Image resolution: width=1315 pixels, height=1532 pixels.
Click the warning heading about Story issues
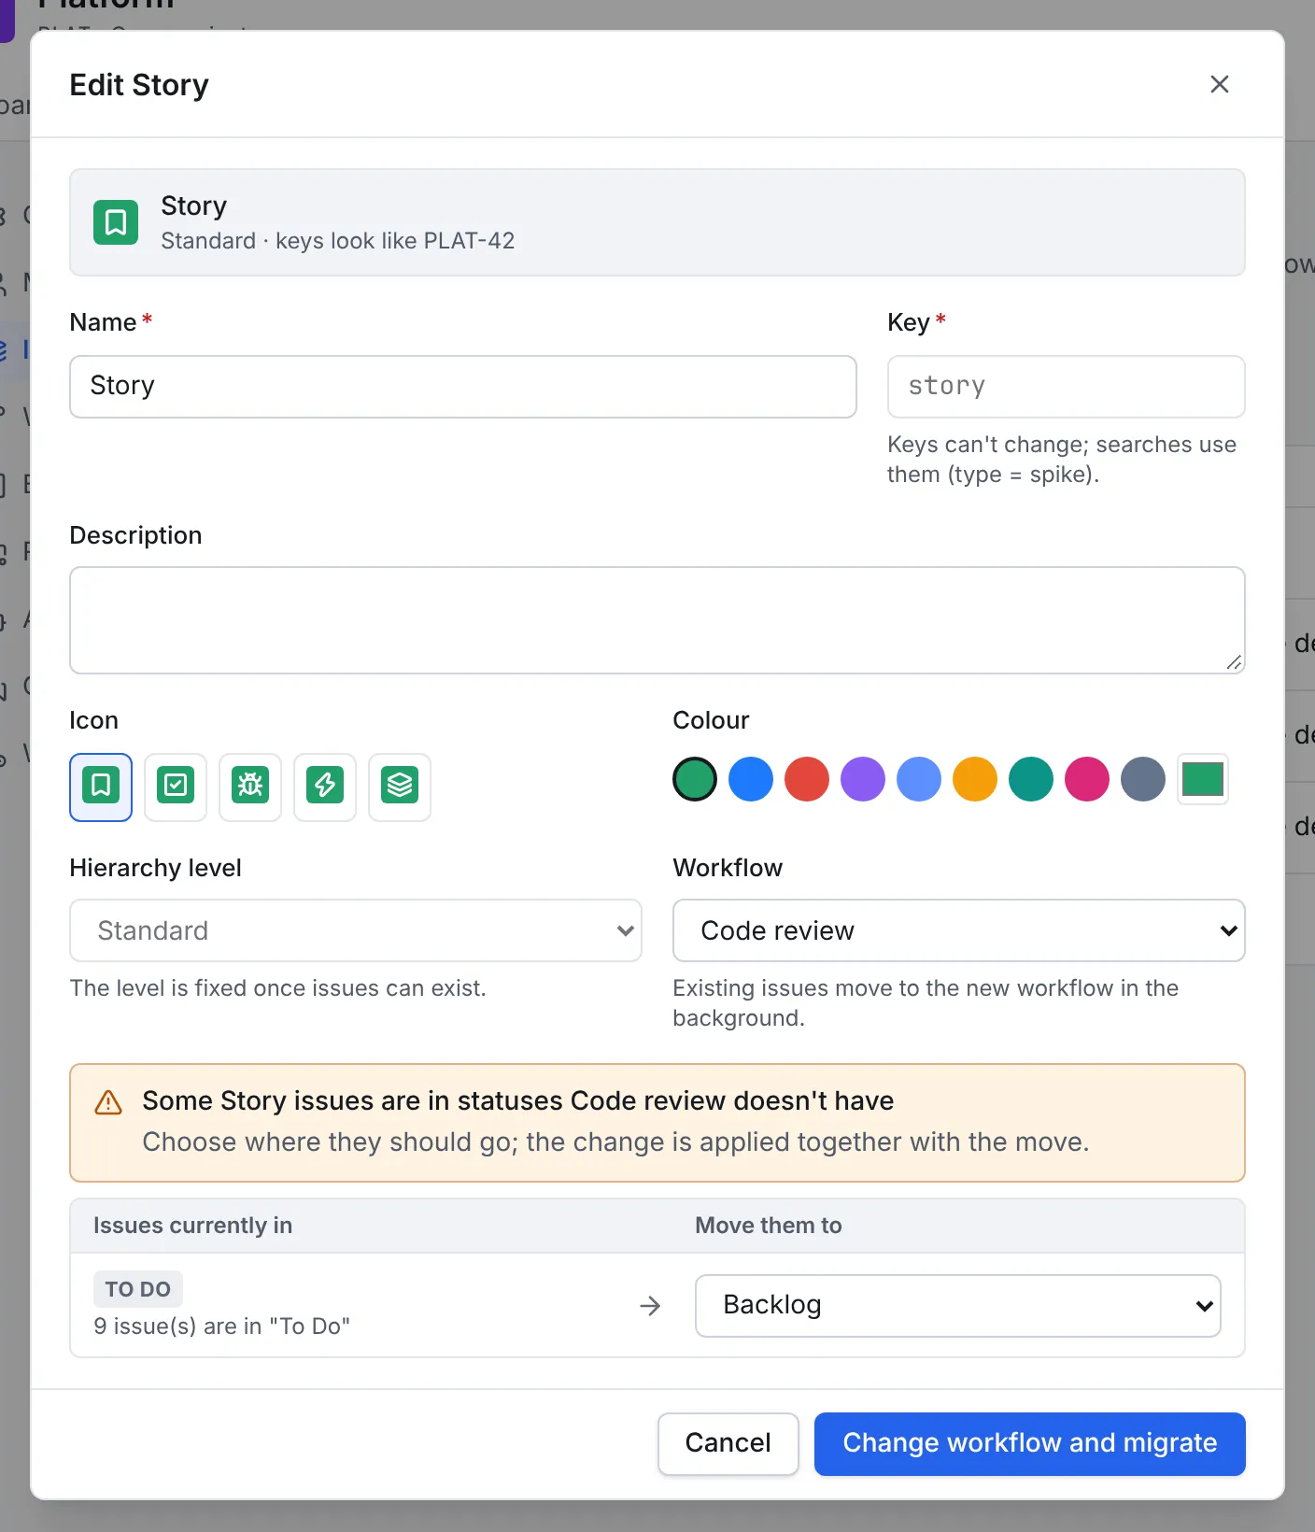(518, 1100)
